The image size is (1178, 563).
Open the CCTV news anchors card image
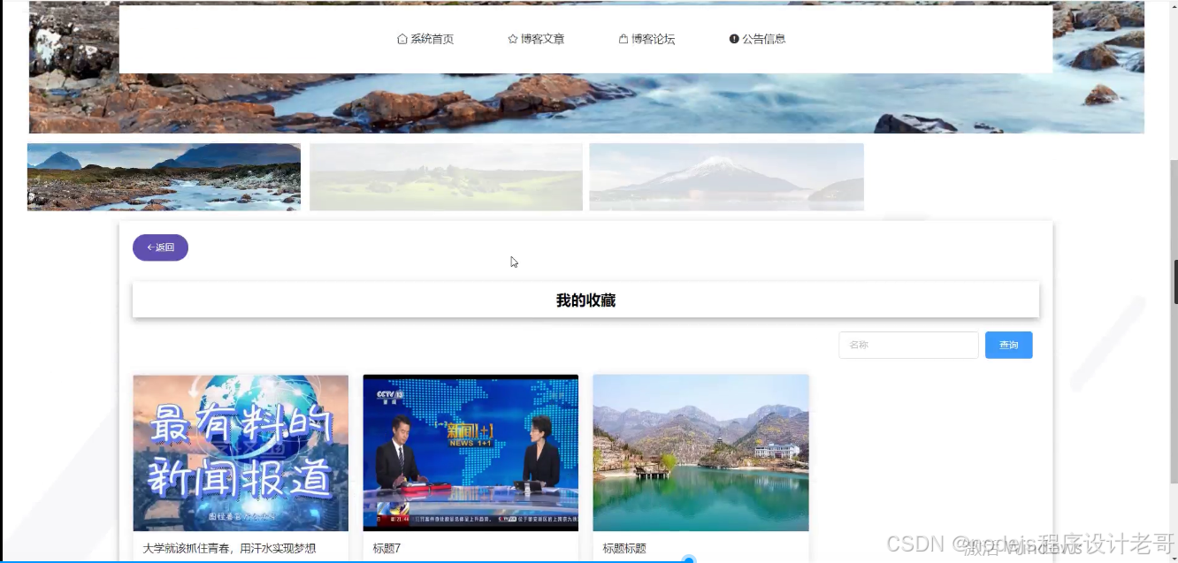470,453
